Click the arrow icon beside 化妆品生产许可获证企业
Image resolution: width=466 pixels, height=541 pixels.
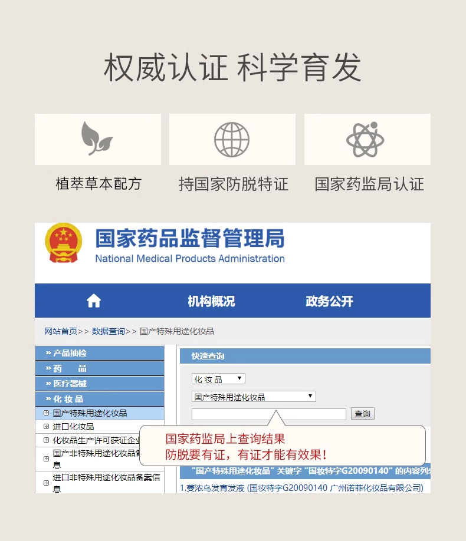coord(46,440)
